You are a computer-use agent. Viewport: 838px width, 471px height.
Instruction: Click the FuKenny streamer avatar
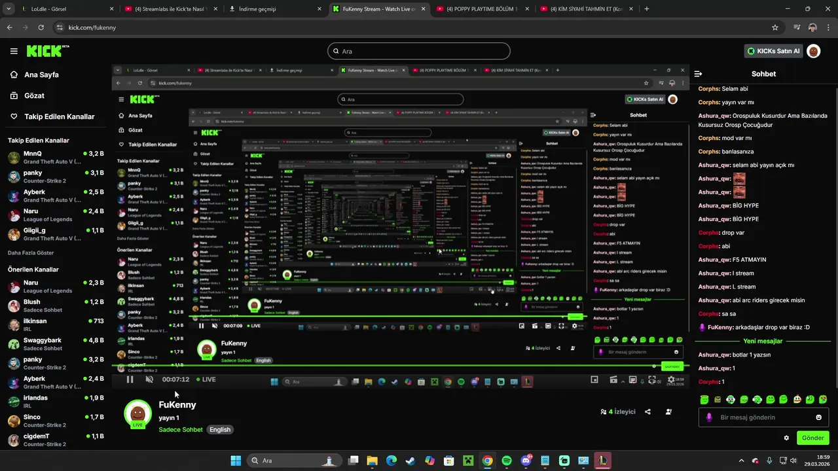click(x=137, y=413)
